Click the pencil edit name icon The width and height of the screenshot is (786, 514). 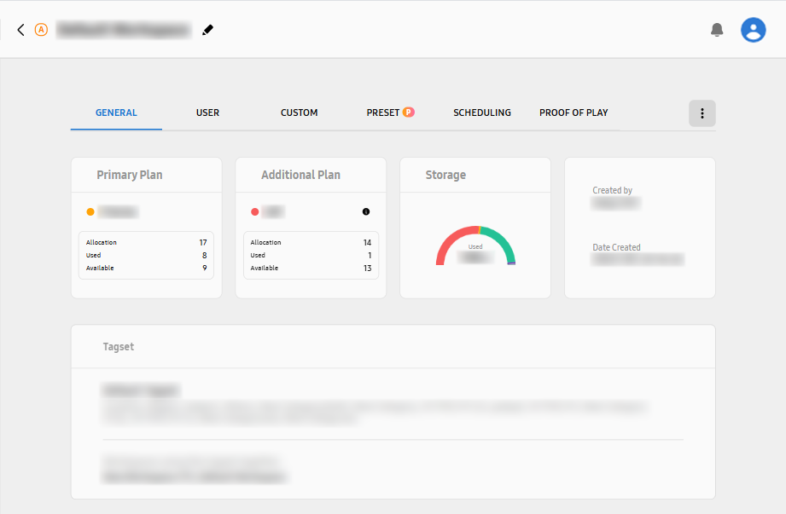(207, 30)
